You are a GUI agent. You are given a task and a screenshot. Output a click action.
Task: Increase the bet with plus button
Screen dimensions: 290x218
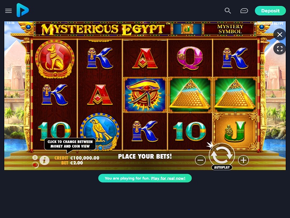244,160
